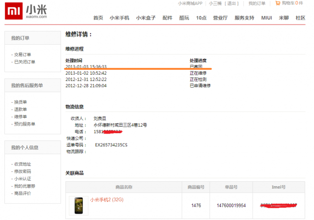Open the 小米手机2 (32G) product link
The height and width of the screenshot is (220, 314).
coord(107,200)
